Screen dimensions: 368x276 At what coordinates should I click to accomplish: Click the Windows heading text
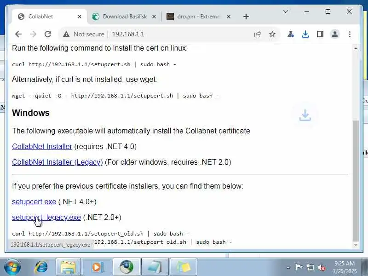pyautogui.click(x=31, y=113)
